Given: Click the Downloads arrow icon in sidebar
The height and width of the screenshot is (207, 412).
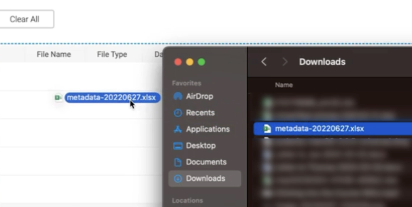Looking at the screenshot, I should coord(178,179).
